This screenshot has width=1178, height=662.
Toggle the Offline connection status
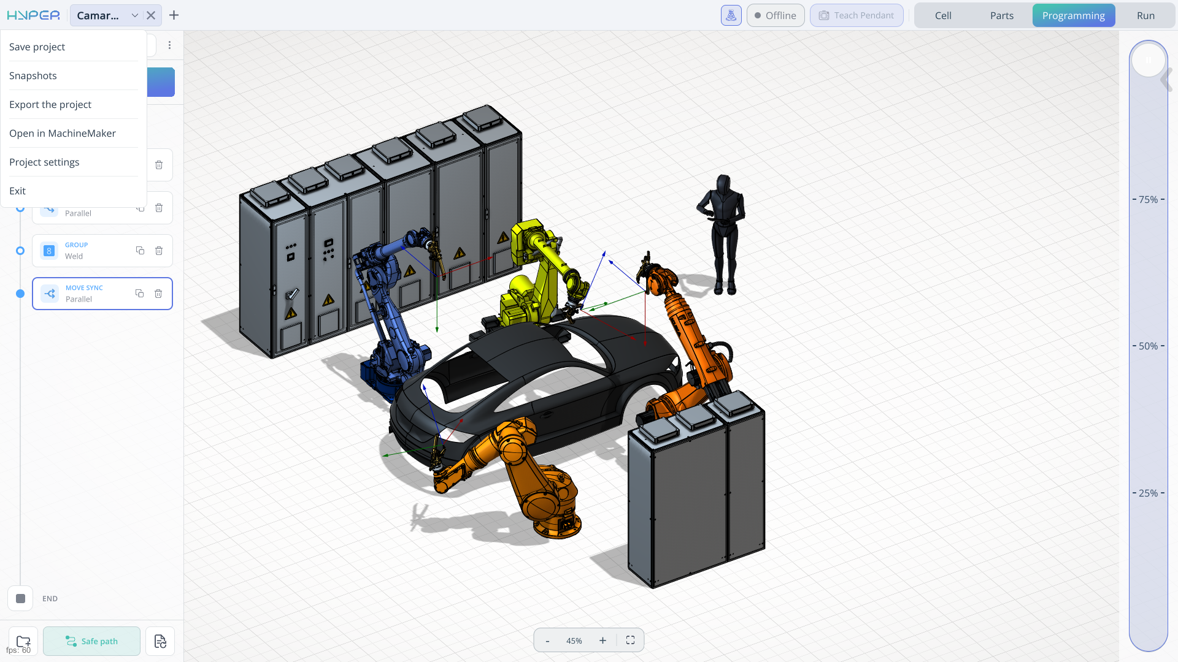coord(776,15)
